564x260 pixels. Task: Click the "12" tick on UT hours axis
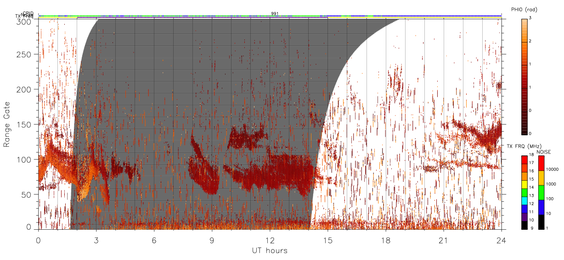click(x=270, y=241)
